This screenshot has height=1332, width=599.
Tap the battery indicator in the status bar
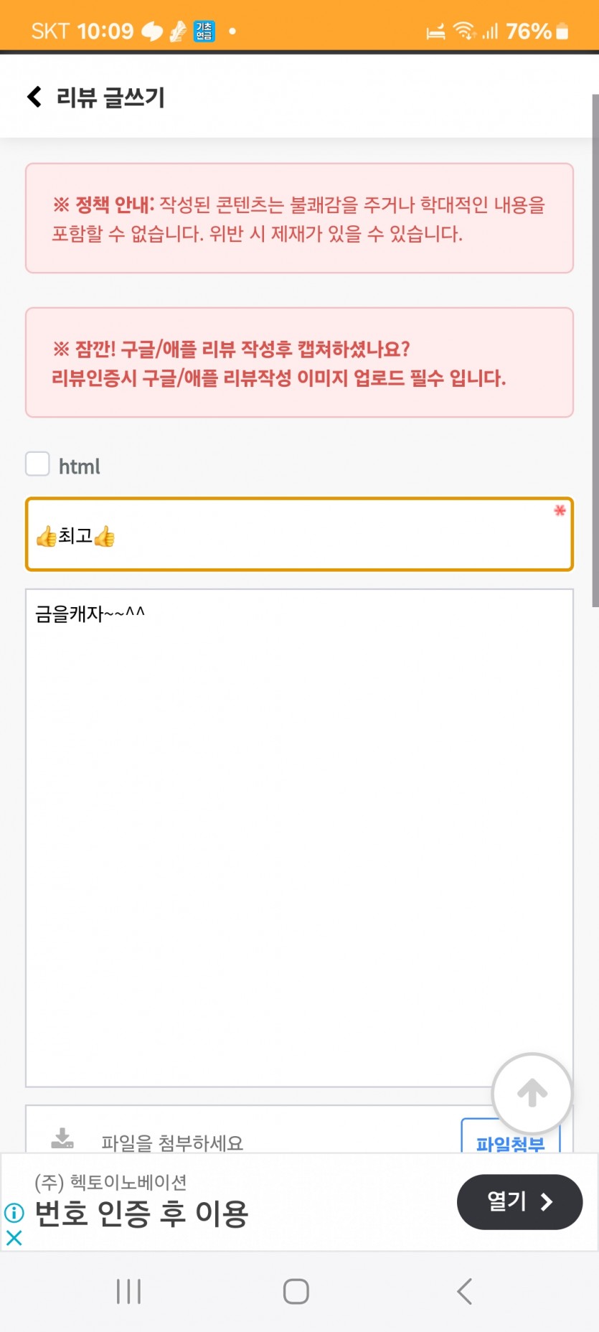(x=562, y=31)
